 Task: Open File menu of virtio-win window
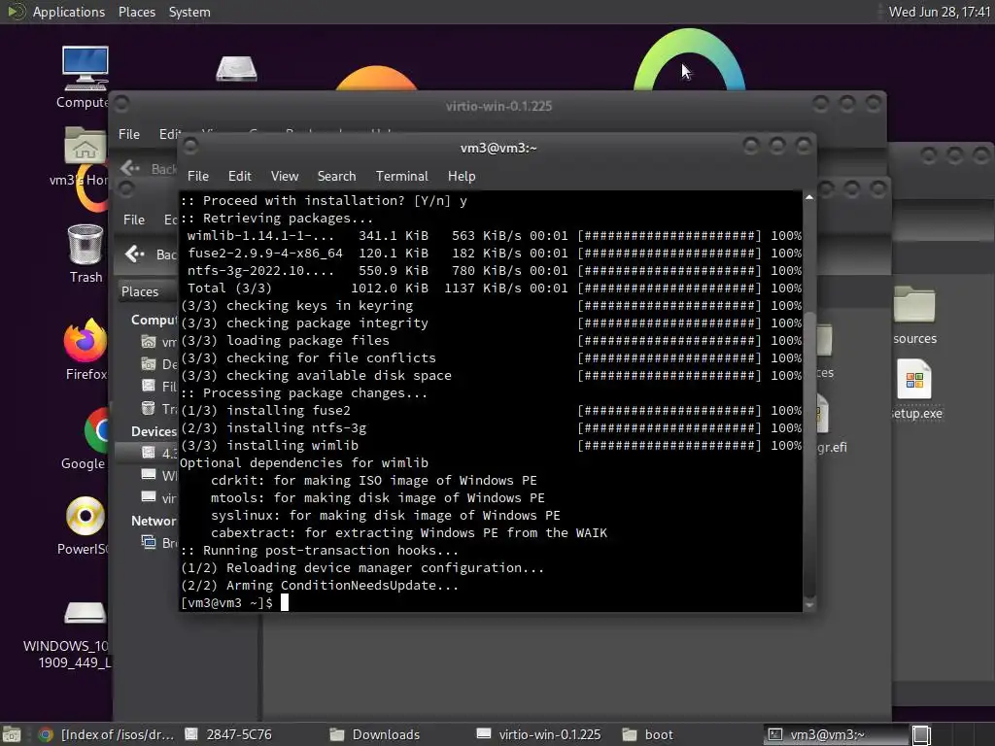point(129,134)
